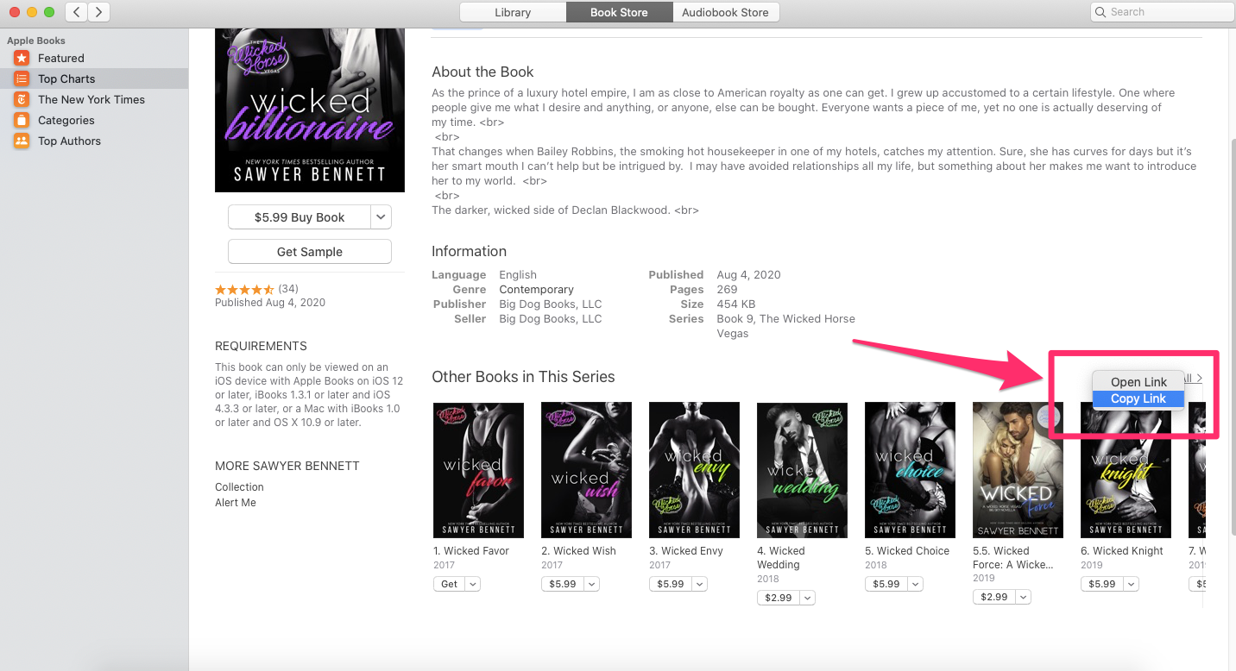Screen dimensions: 1236x671
Task: Click the Top Charts list icon
Action: pyautogui.click(x=22, y=78)
